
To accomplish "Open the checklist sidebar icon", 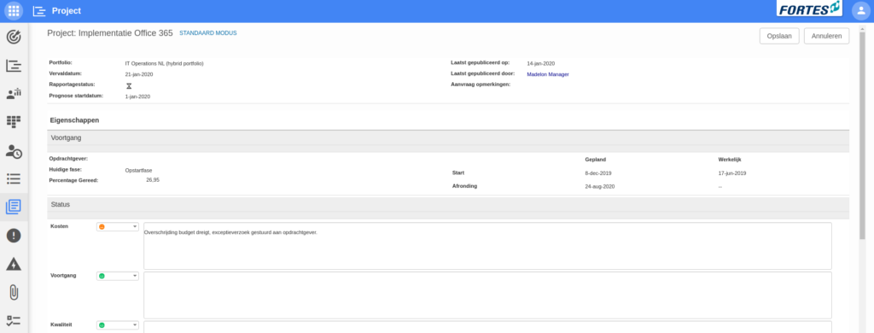I will 14,320.
